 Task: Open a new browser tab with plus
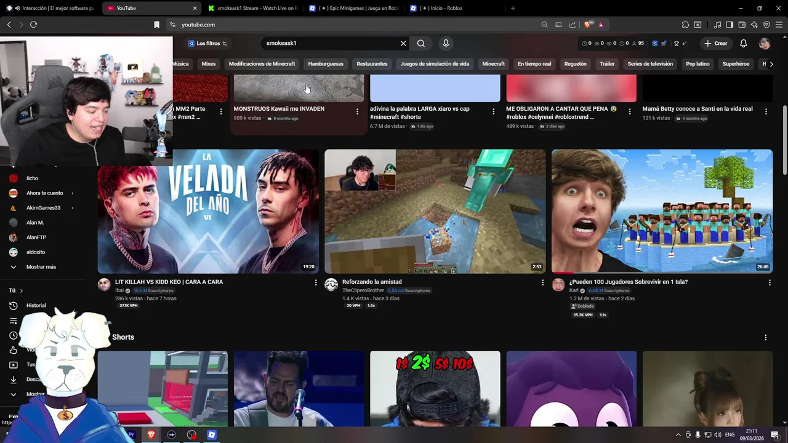click(513, 8)
